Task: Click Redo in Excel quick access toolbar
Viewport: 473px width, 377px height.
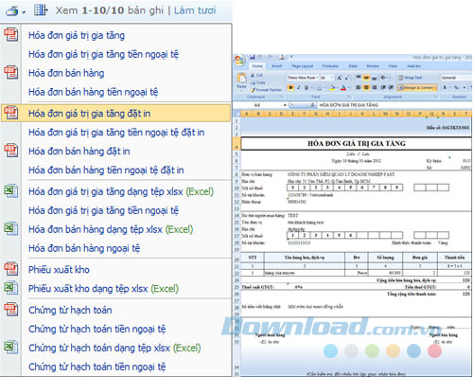Action: [x=270, y=57]
